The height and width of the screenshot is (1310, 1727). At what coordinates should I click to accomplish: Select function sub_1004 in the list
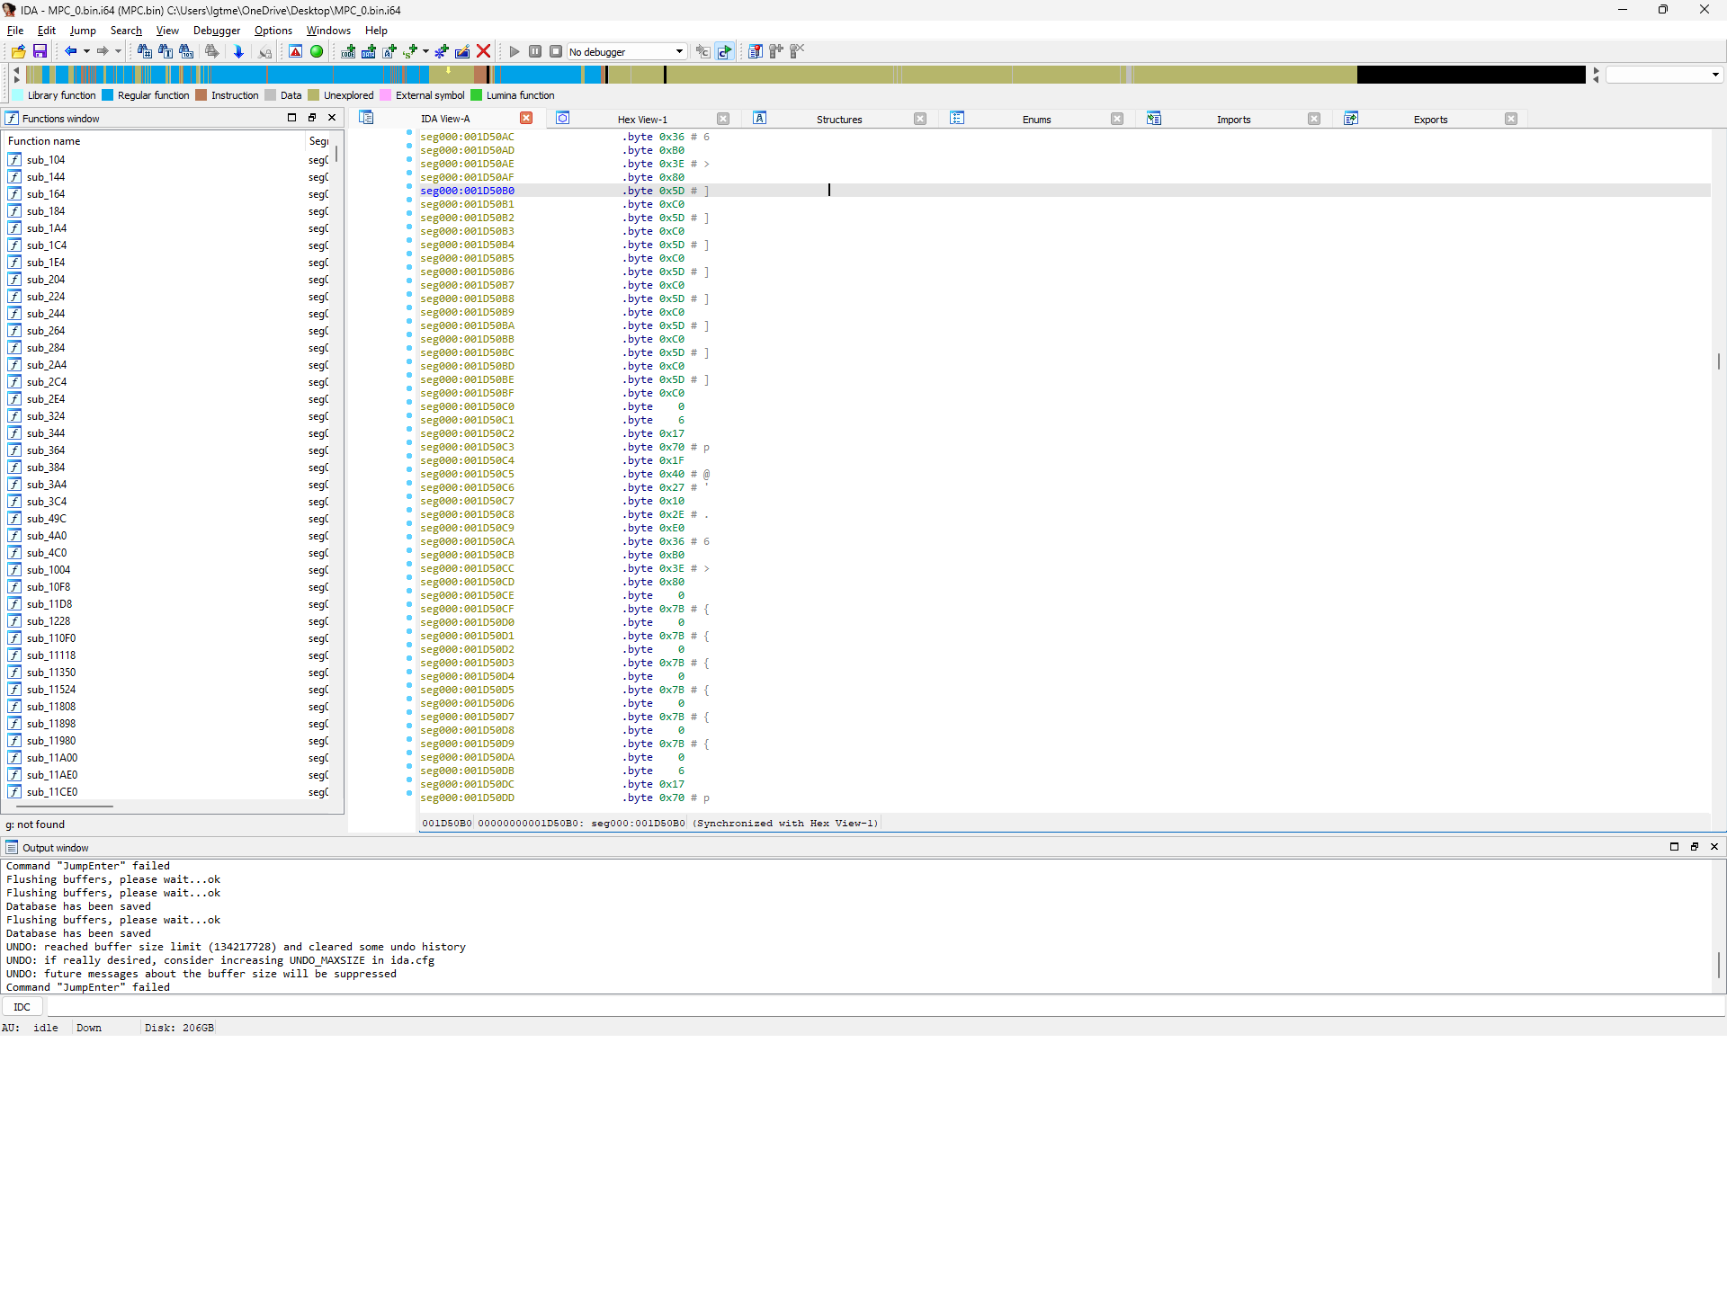[x=166, y=570]
